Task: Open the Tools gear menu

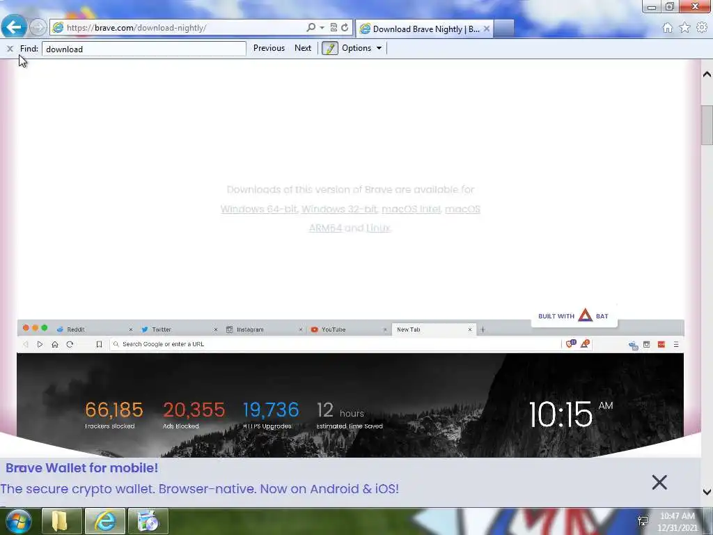Action: [x=702, y=28]
